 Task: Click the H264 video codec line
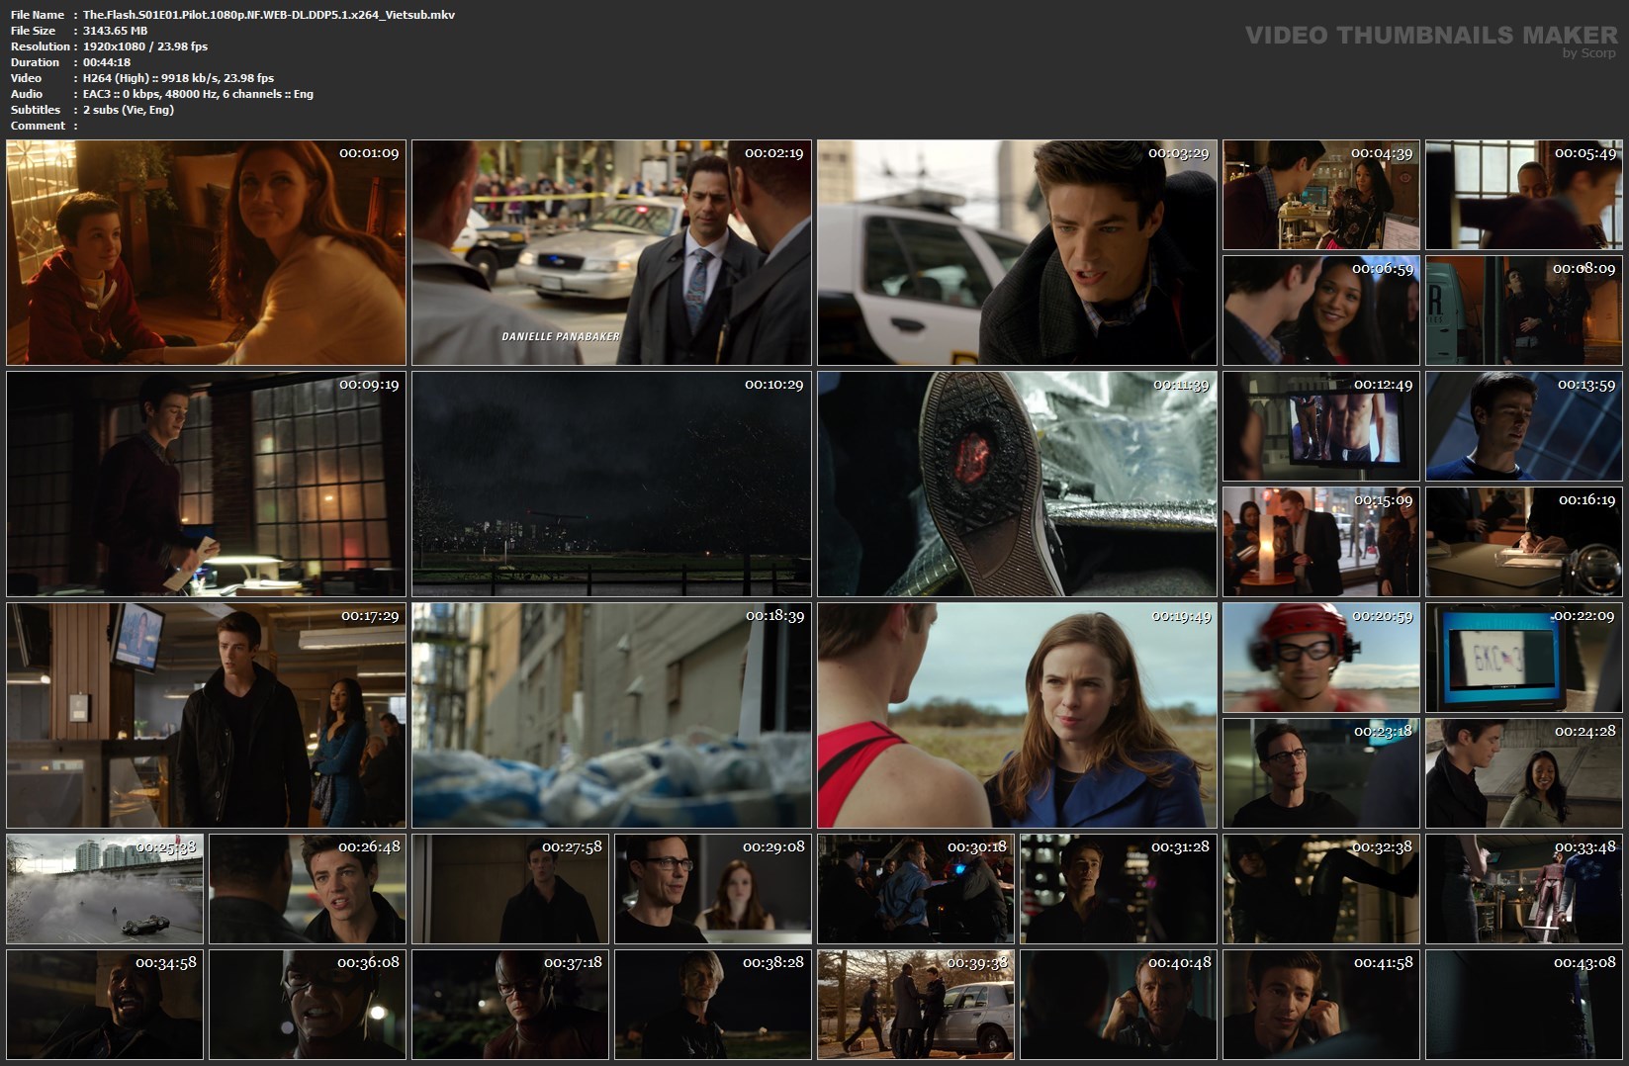coord(179,78)
